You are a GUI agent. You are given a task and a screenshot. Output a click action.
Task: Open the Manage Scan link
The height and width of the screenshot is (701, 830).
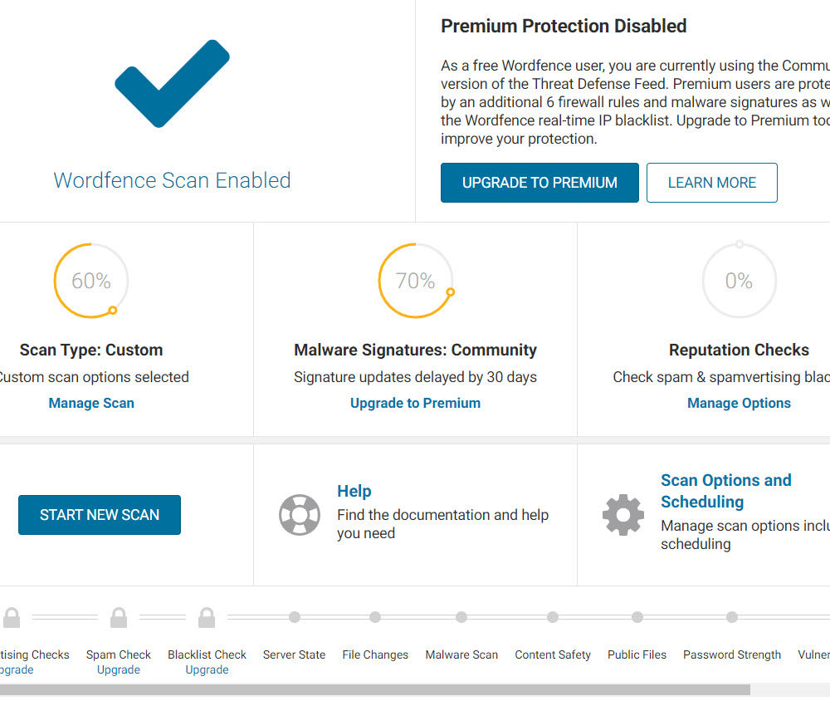[91, 403]
